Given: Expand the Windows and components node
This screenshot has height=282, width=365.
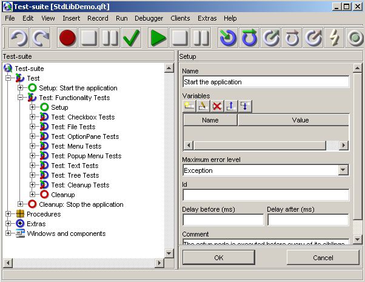Looking at the screenshot, I should pyautogui.click(x=8, y=233).
